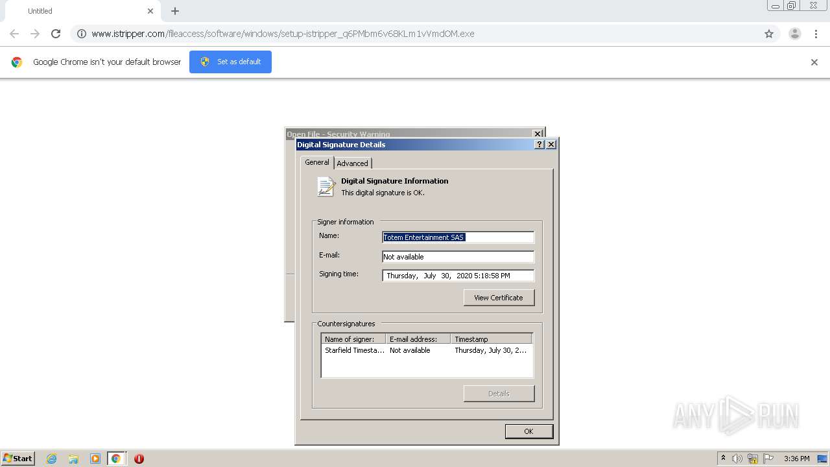The image size is (830, 467).
Task: Select signer Name field Totem Entertainment SAS
Action: [x=458, y=237]
